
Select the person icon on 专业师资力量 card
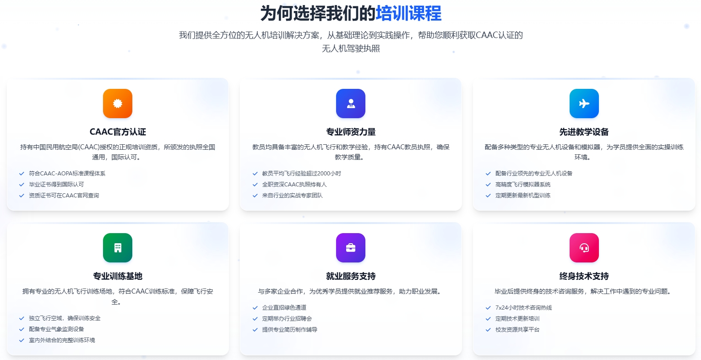pyautogui.click(x=351, y=104)
